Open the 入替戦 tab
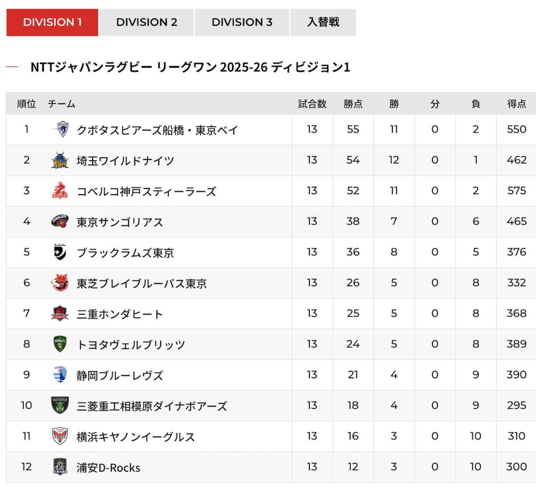The width and height of the screenshot is (536, 498). pos(323,22)
